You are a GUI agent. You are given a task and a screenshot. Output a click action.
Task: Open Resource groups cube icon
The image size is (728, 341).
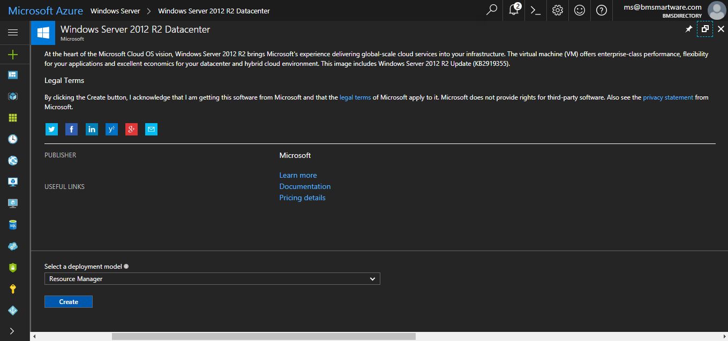(x=13, y=96)
